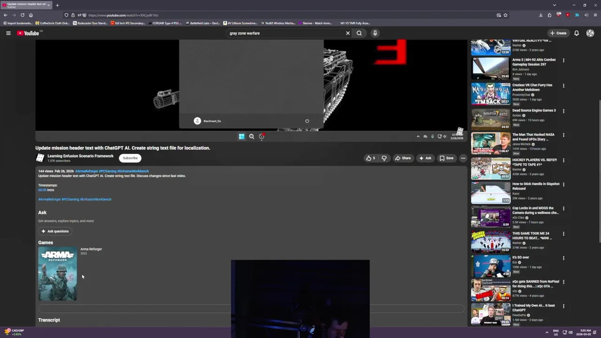Reload the page
This screenshot has width=601, height=338.
click(x=22, y=15)
